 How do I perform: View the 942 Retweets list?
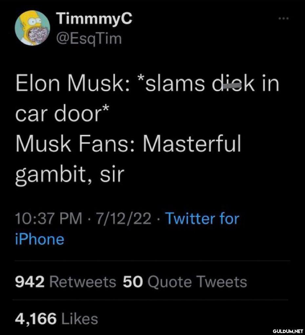coord(66,282)
